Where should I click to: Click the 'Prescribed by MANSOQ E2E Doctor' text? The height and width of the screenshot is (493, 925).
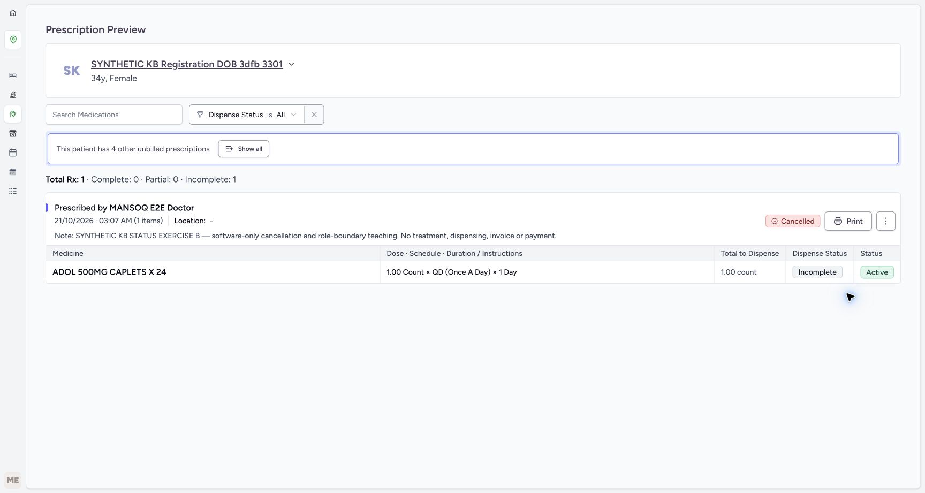point(124,208)
